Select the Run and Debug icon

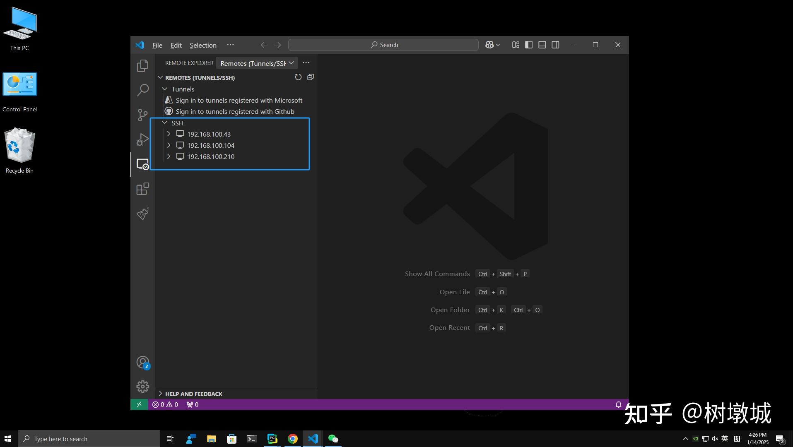[x=142, y=139]
